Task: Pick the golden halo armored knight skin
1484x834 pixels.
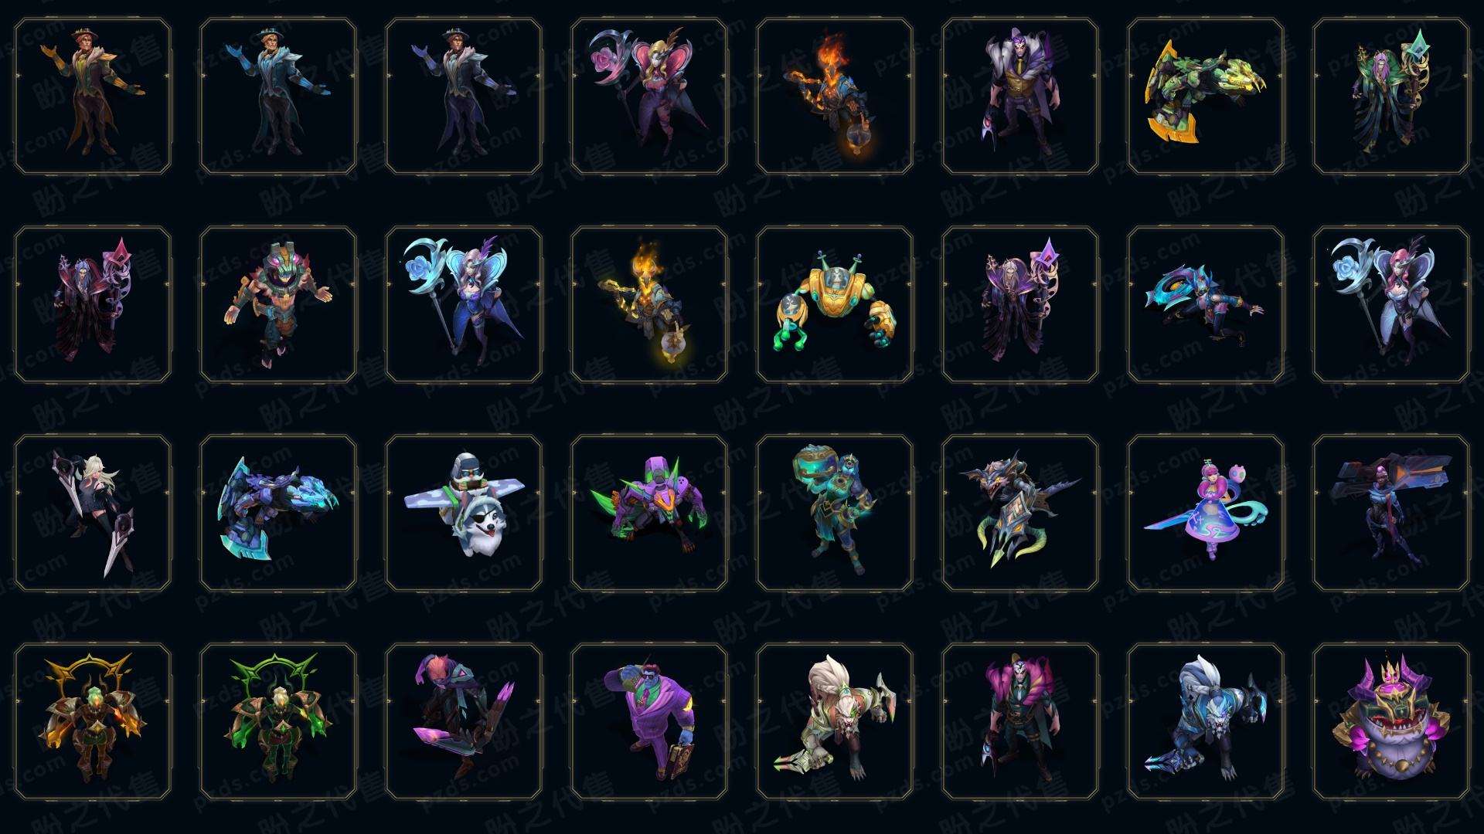Action: coord(93,721)
